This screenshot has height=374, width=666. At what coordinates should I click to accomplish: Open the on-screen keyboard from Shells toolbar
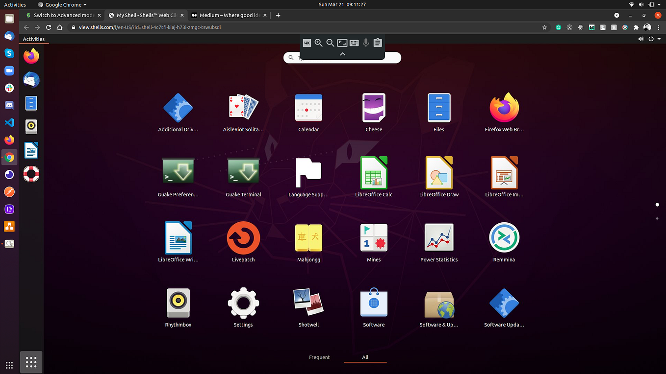point(354,43)
